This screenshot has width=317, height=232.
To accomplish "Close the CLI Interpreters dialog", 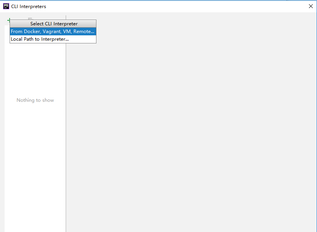I will tap(311, 6).
